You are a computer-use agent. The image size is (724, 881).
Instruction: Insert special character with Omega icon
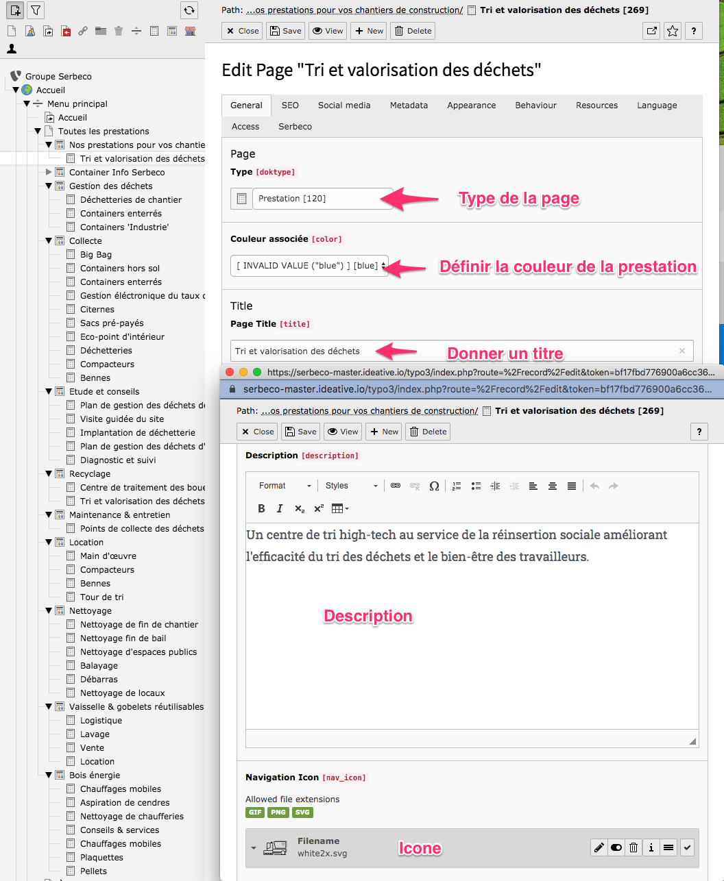tap(434, 486)
